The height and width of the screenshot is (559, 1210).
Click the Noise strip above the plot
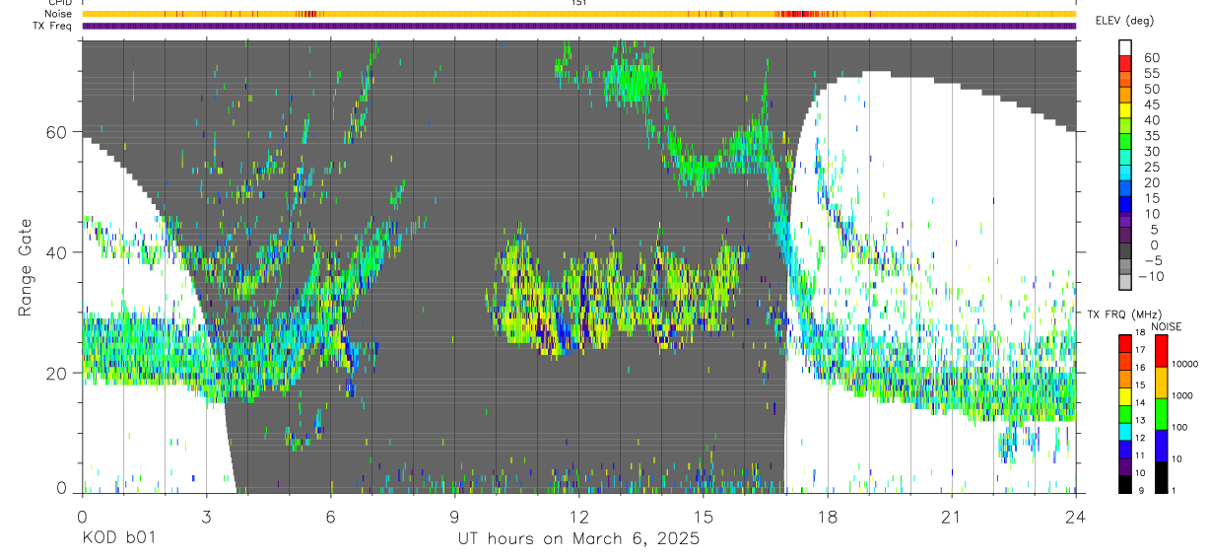tap(578, 14)
